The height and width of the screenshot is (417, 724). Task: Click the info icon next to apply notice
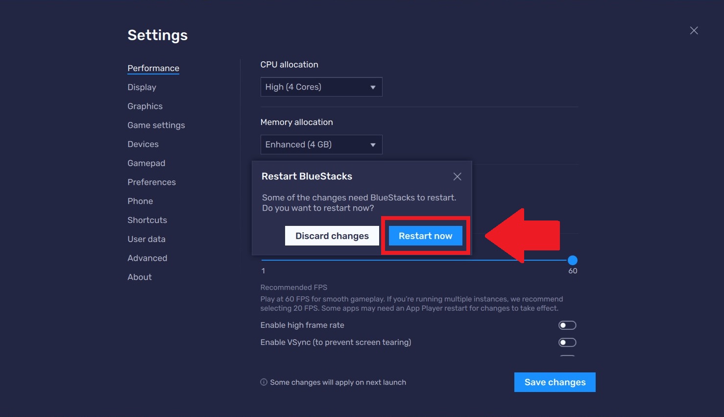264,382
